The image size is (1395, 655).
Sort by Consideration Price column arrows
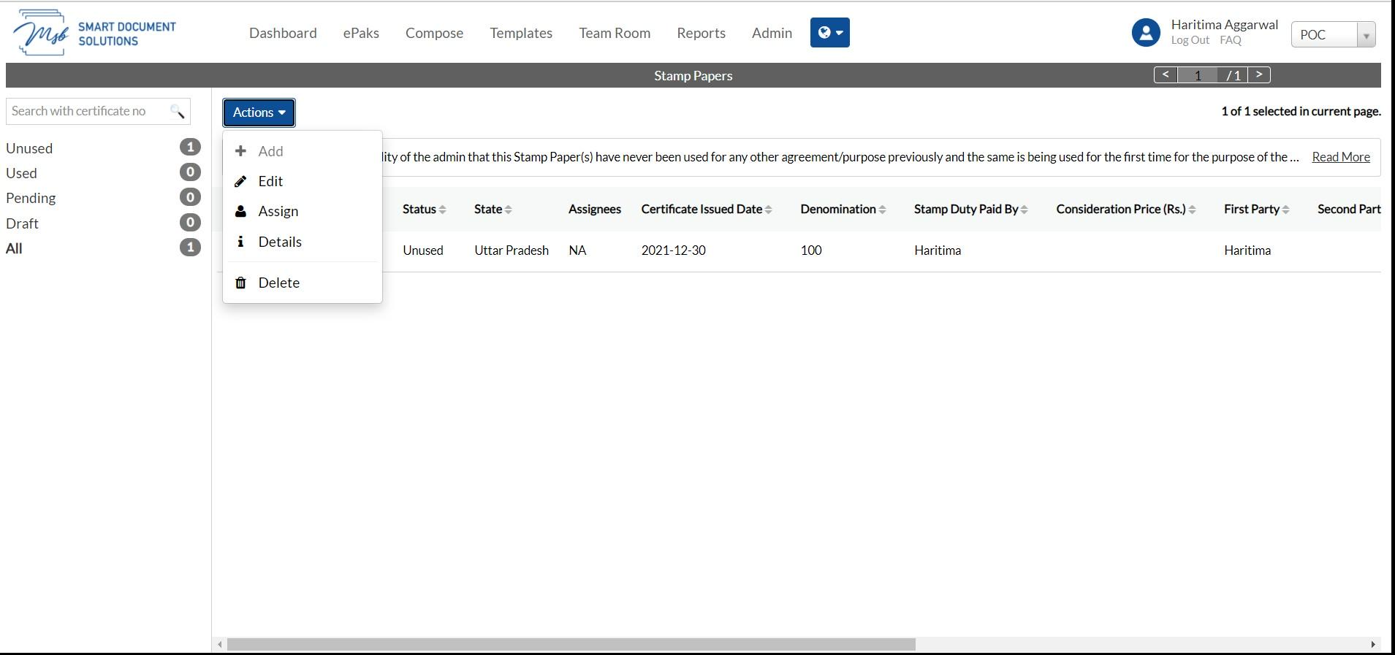(1192, 210)
